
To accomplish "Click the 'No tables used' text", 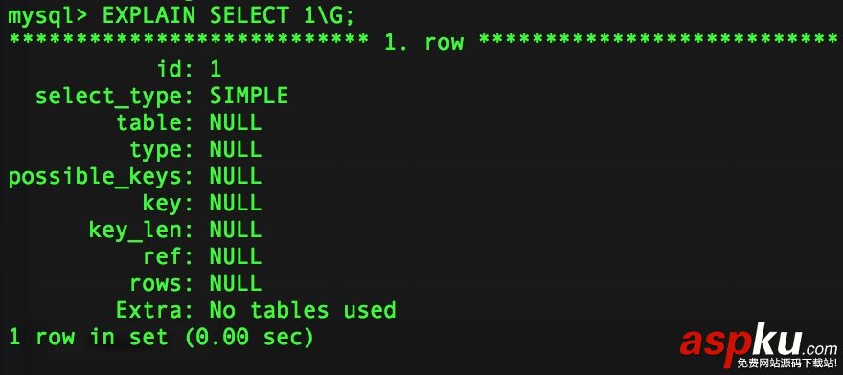I will click(303, 311).
